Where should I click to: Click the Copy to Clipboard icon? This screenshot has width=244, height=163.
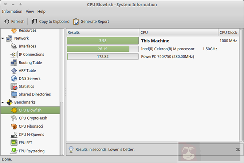[x=35, y=22]
